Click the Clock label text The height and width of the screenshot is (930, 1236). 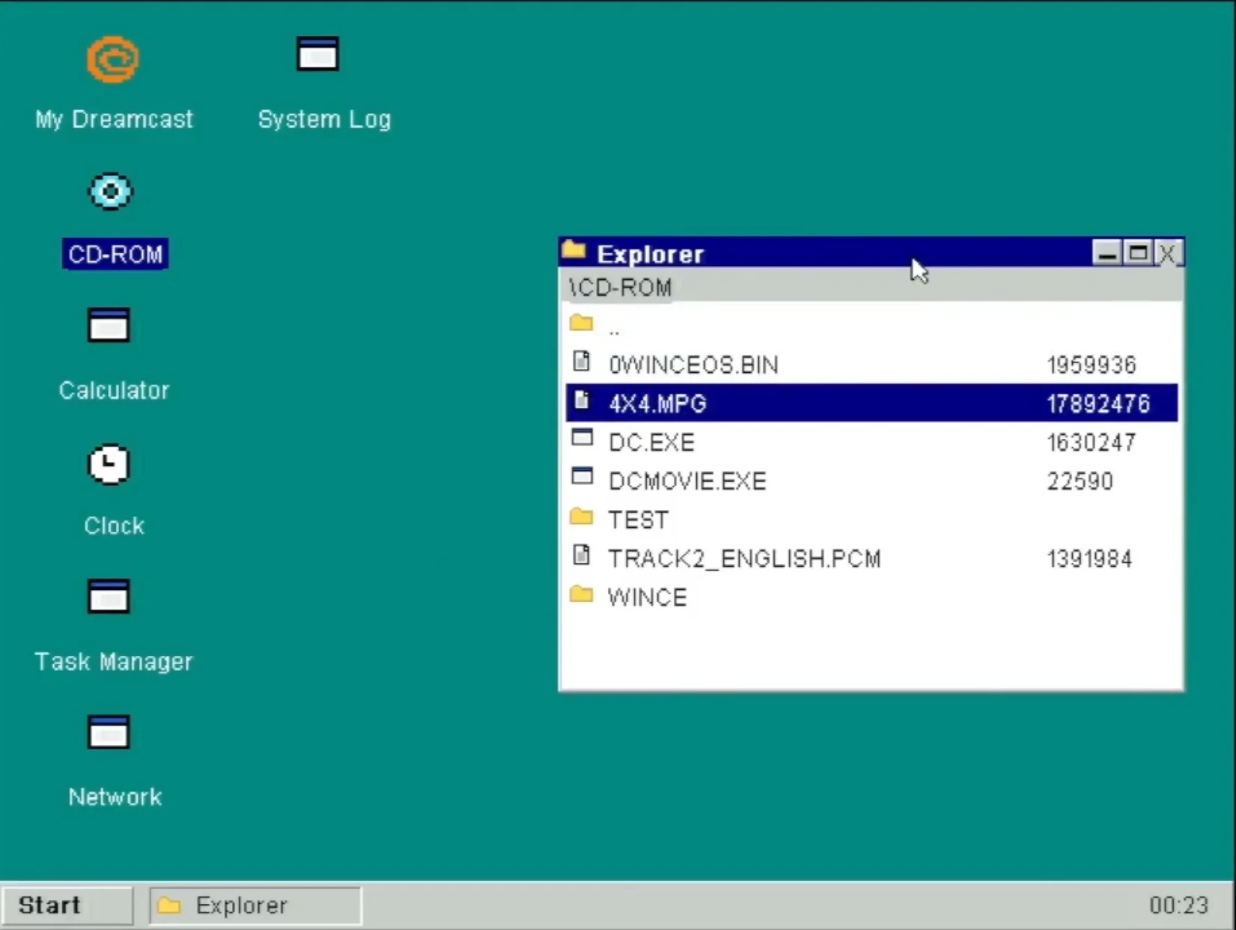pos(114,526)
